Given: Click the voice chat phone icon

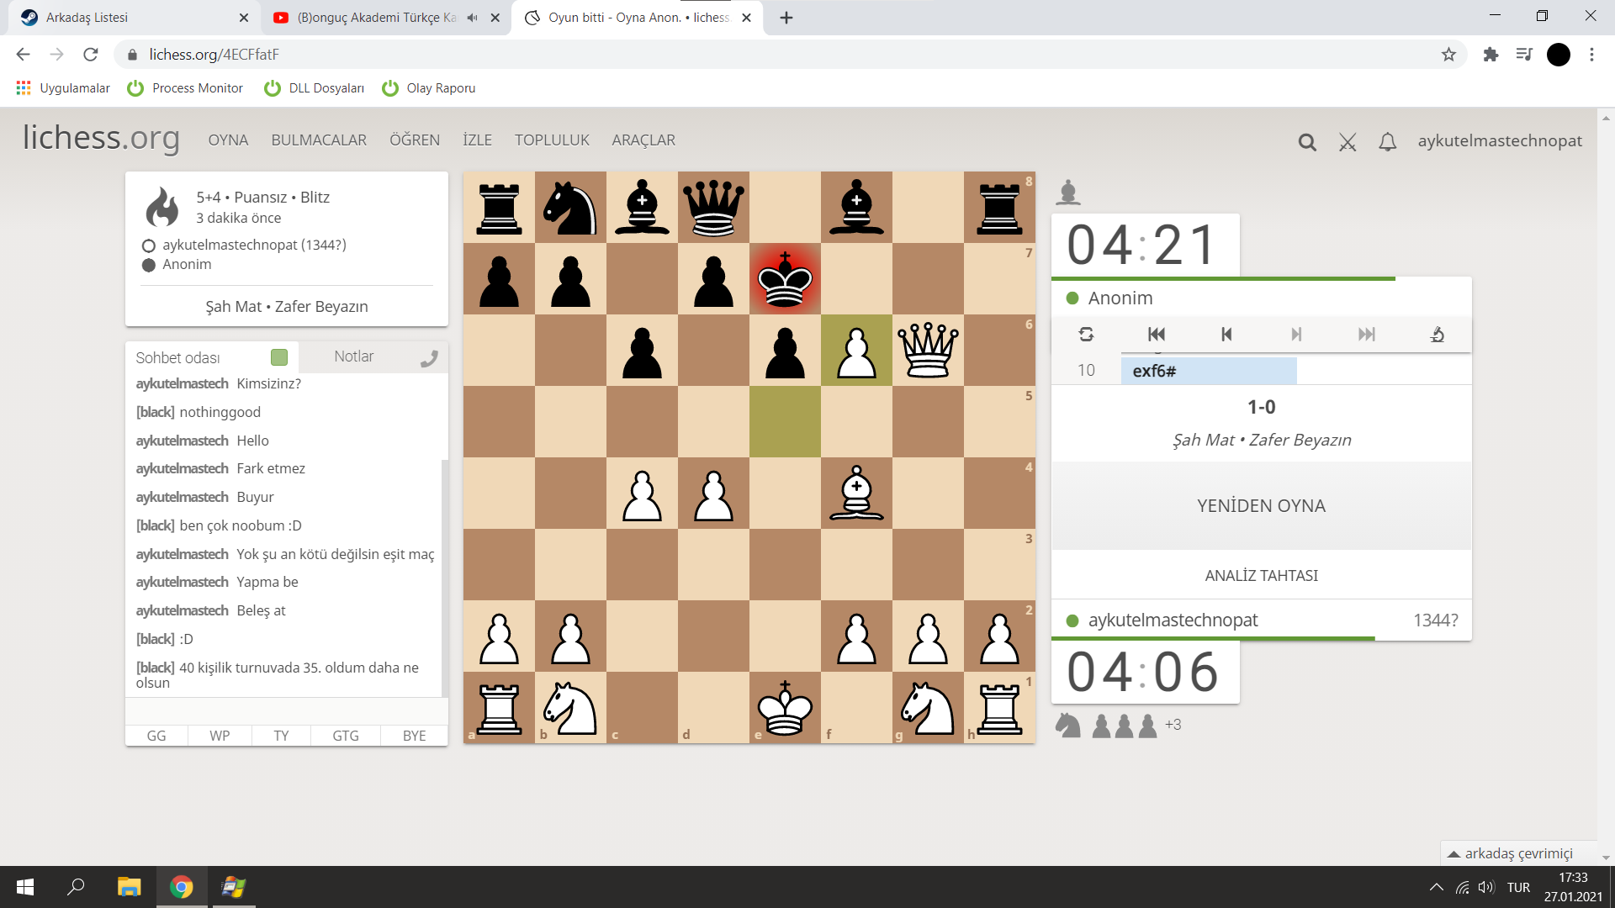Looking at the screenshot, I should (x=429, y=359).
